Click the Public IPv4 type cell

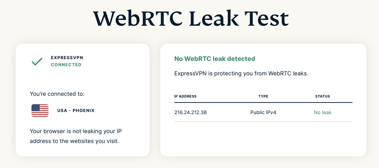263,112
